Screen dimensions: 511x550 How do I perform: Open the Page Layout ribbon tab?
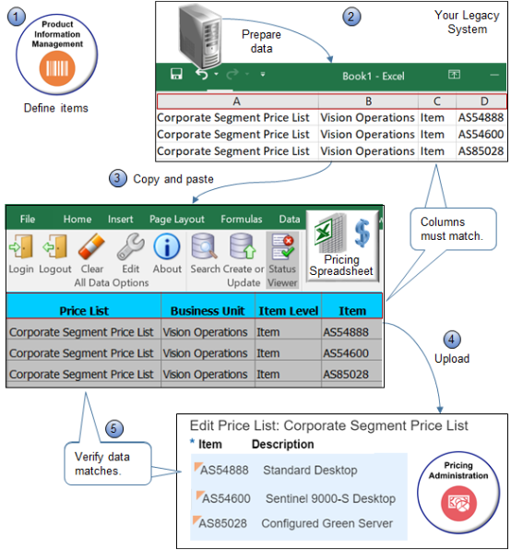coord(177,220)
